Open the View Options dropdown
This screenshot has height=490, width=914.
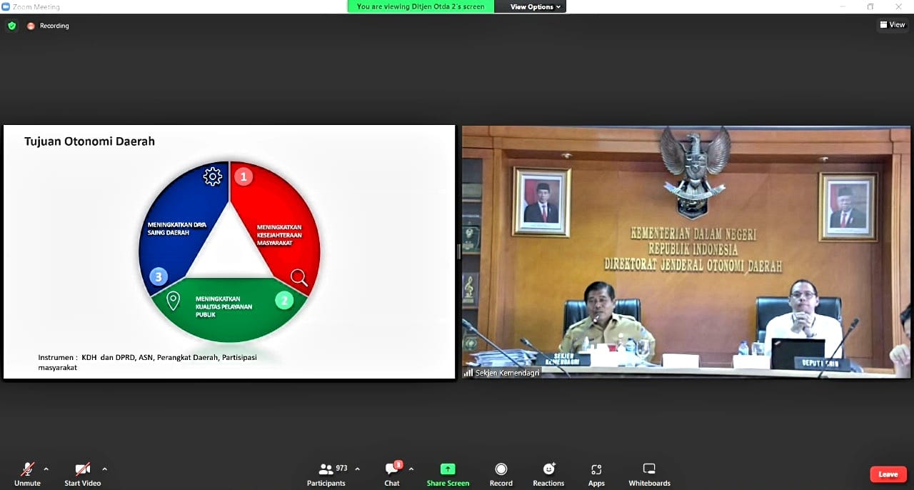[x=536, y=6]
